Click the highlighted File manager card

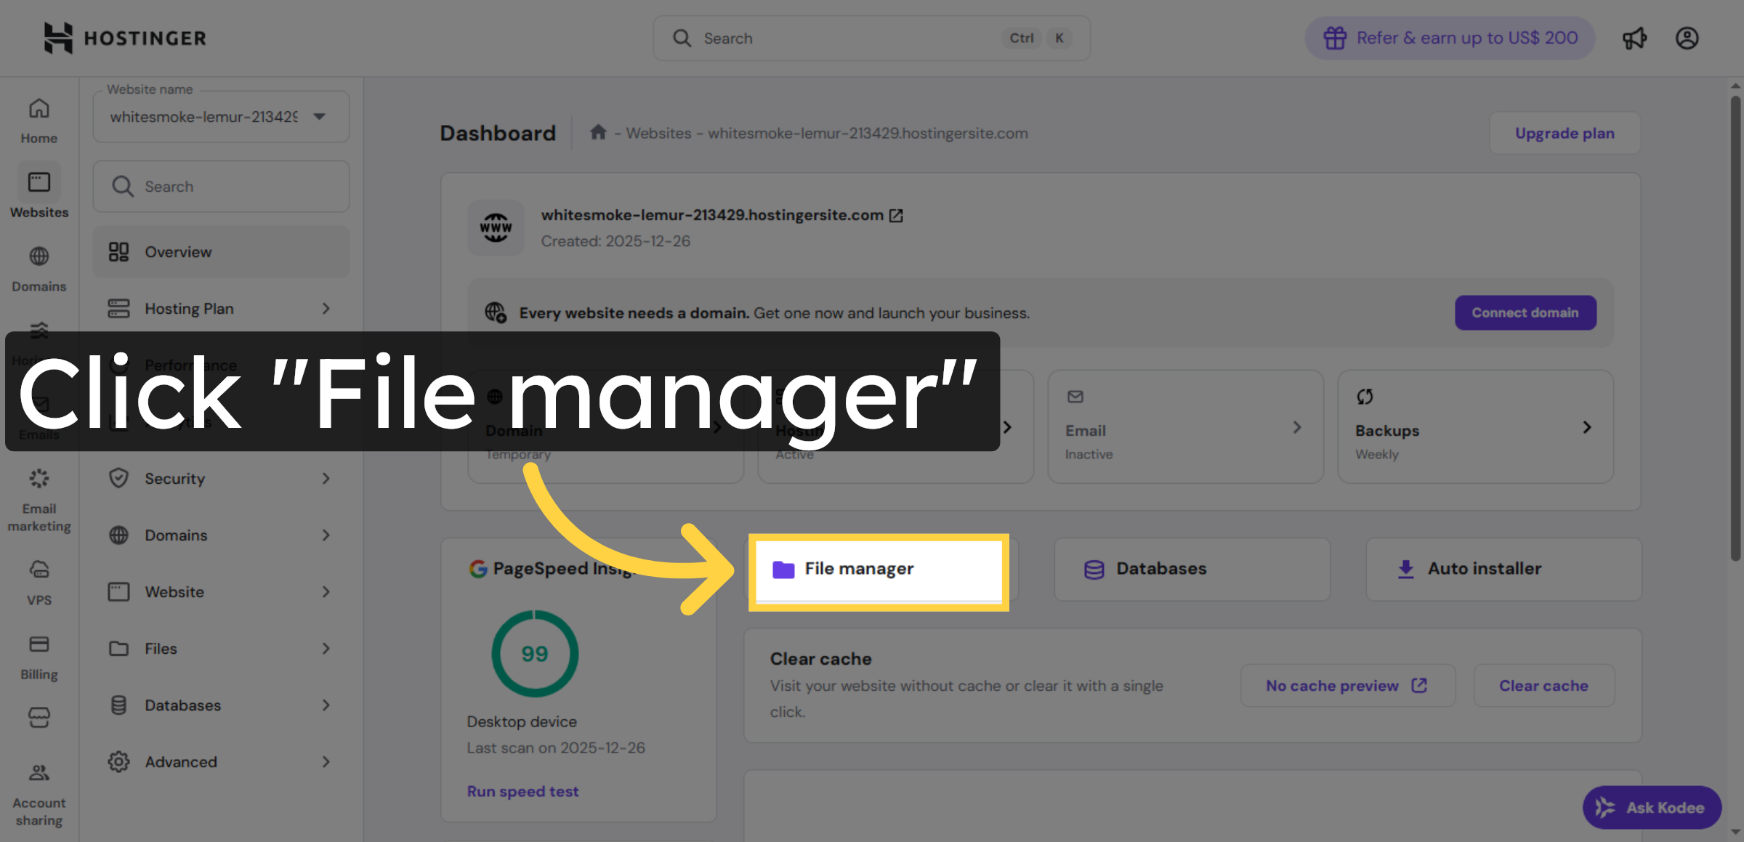tap(877, 570)
